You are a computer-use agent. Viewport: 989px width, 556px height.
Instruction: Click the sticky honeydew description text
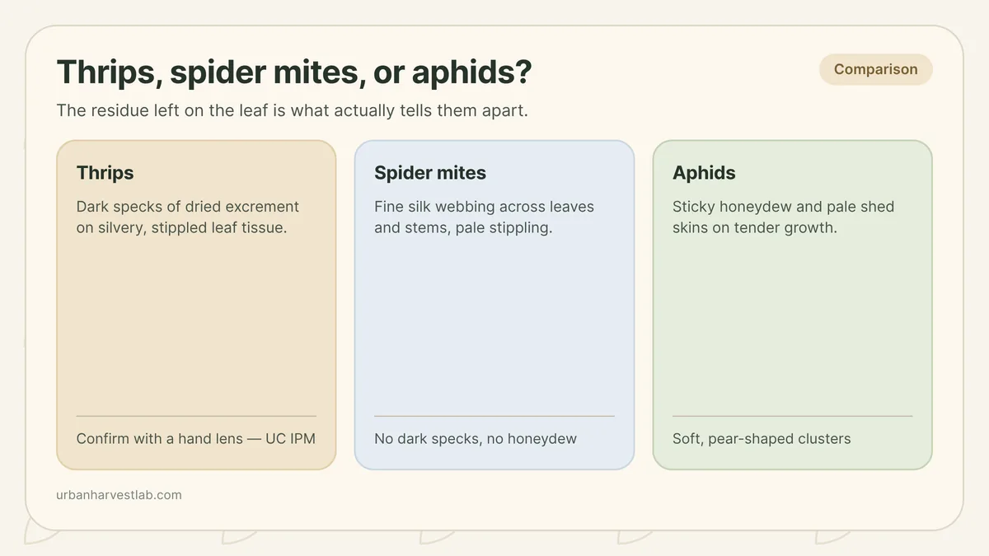(x=783, y=217)
